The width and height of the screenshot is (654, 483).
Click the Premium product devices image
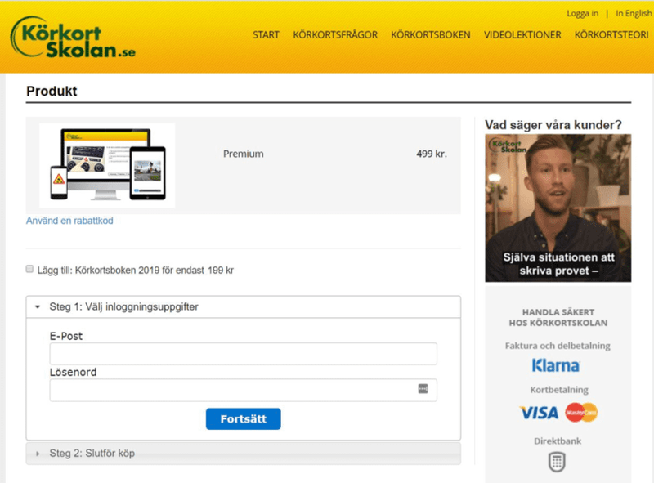107,165
